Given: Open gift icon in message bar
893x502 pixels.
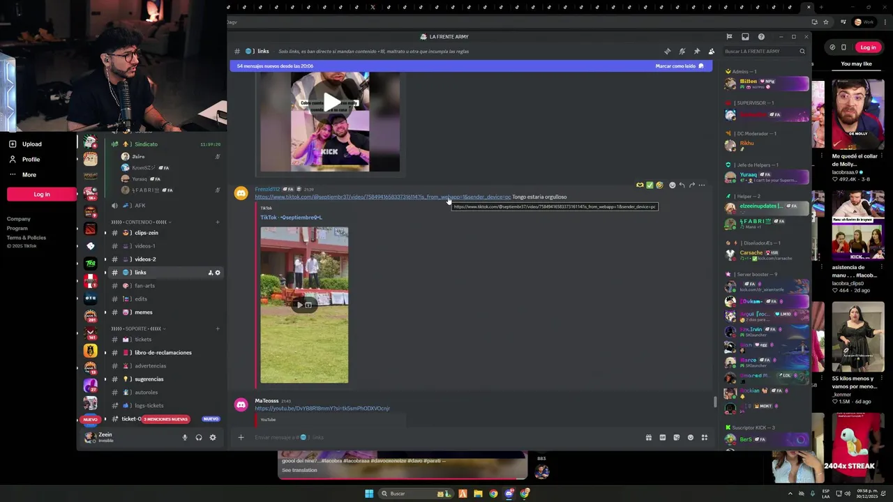Looking at the screenshot, I should 648,437.
